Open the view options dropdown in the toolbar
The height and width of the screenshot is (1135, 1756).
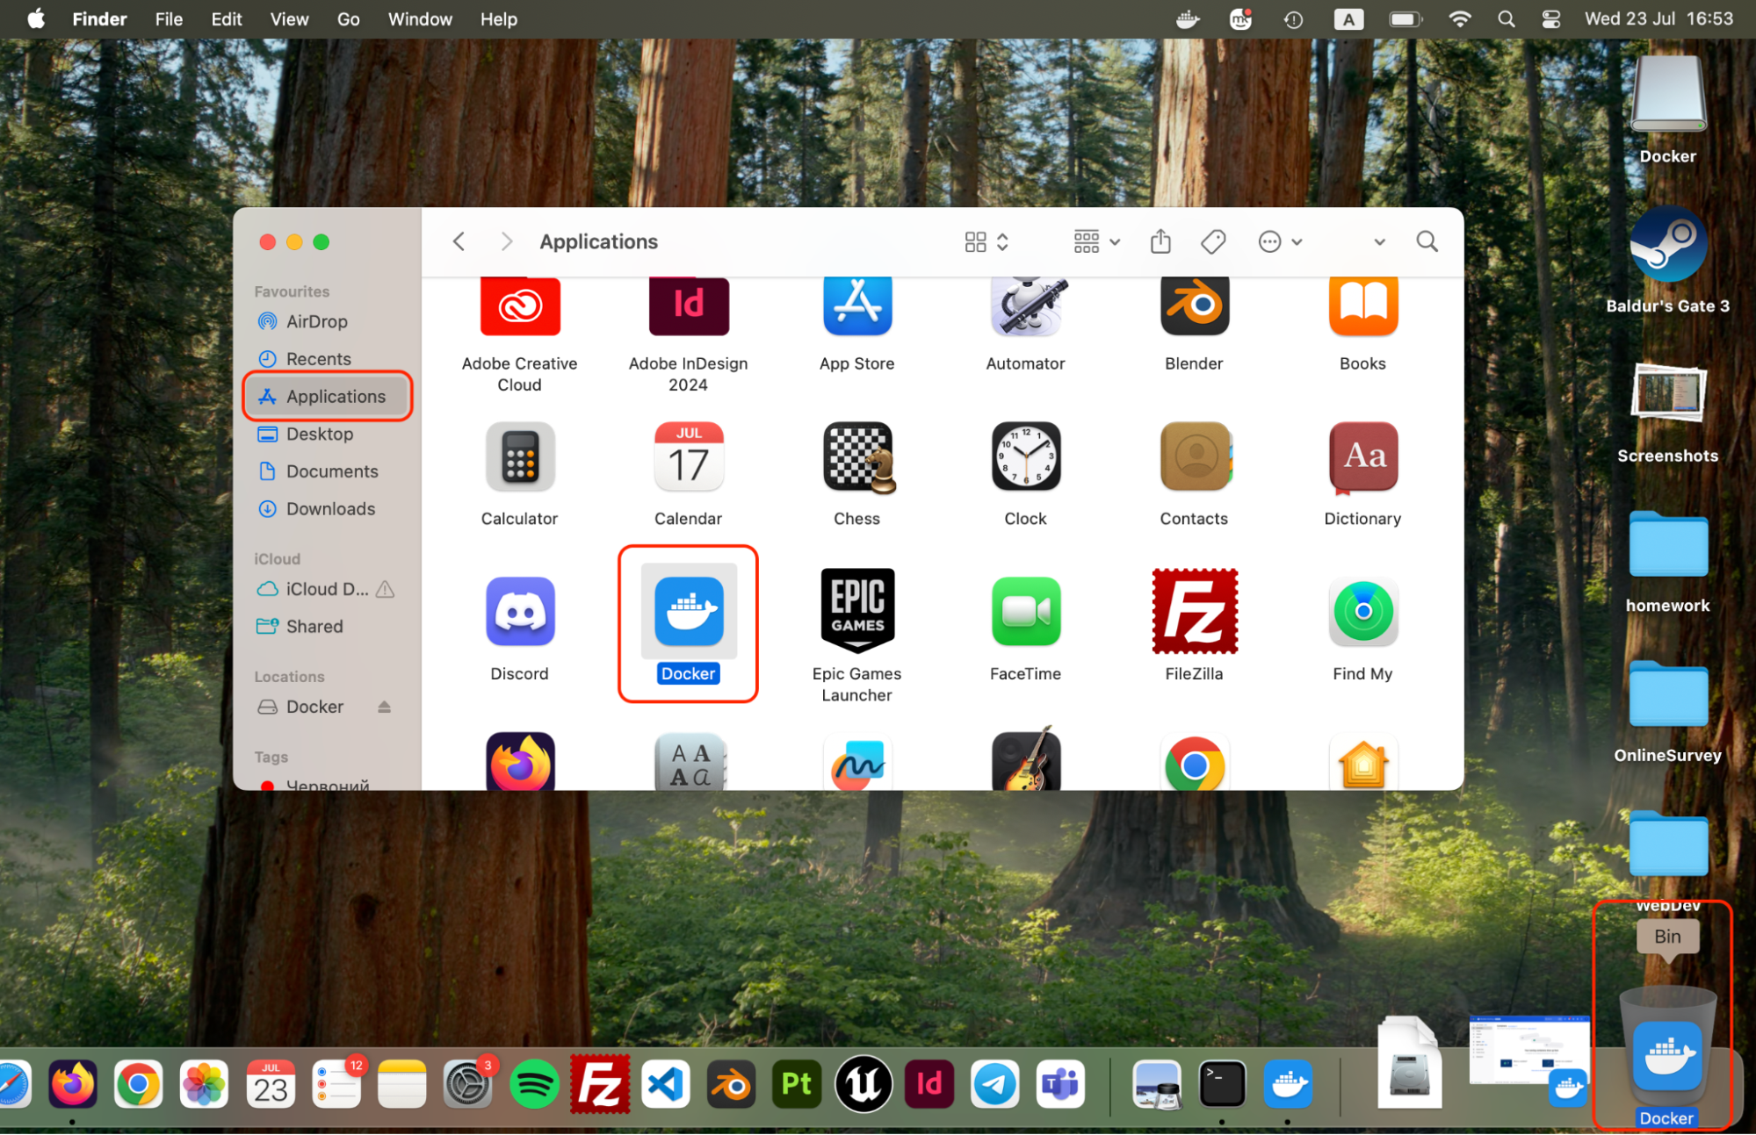coord(985,241)
